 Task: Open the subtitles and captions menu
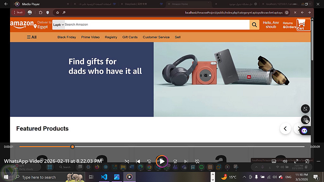click(x=274, y=161)
